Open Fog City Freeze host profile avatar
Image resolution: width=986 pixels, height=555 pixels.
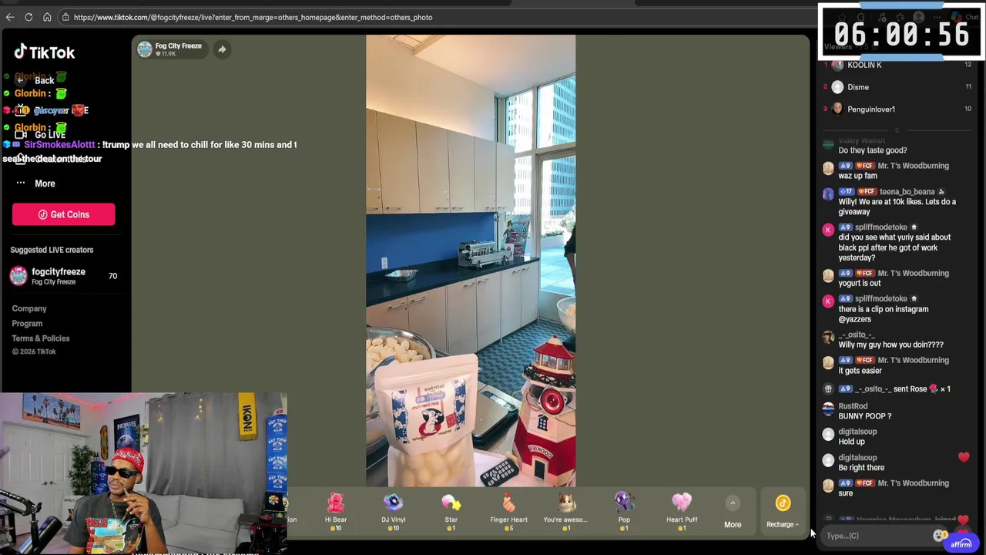point(144,49)
